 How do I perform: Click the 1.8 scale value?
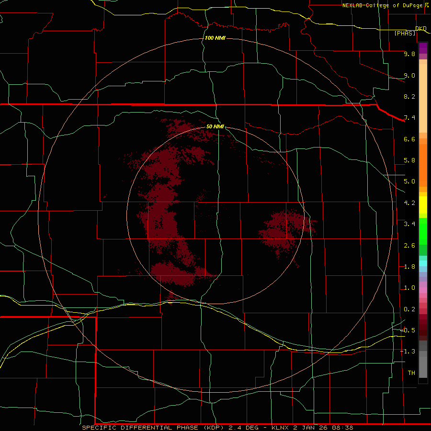pyautogui.click(x=409, y=267)
